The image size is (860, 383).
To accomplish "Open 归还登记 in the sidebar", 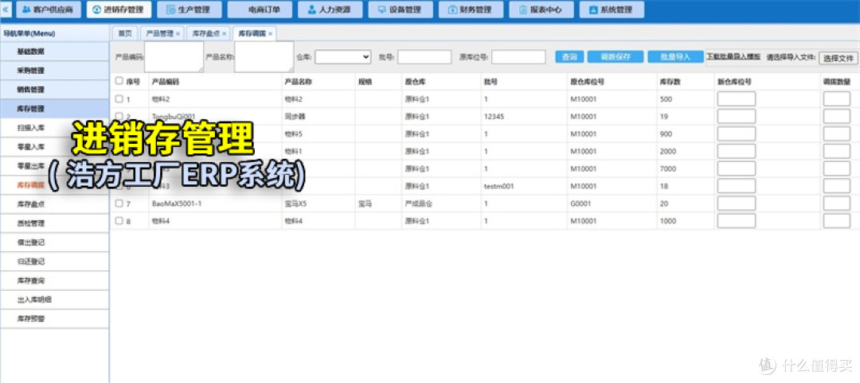I will (55, 261).
